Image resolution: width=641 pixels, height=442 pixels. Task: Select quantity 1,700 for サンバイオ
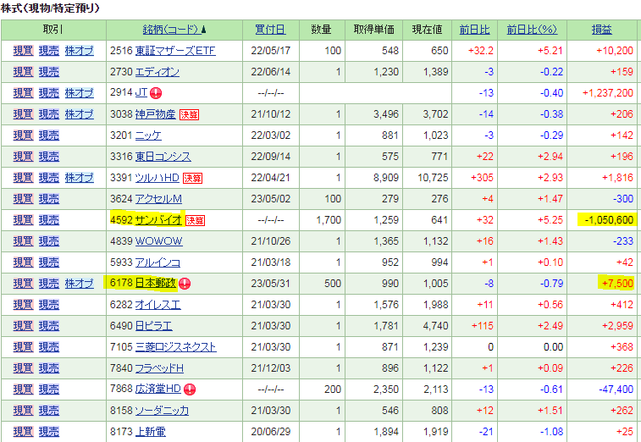tap(329, 220)
